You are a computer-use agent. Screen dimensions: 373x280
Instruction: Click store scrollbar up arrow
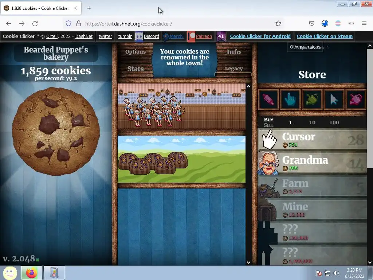(x=370, y=46)
